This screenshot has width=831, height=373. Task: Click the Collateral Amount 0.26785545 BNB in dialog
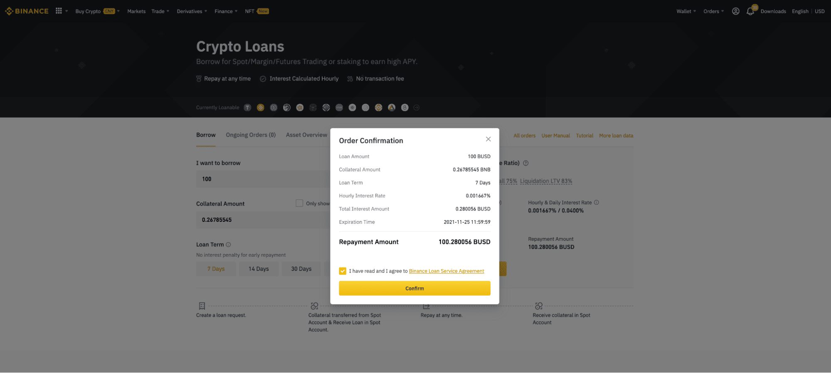(x=471, y=169)
